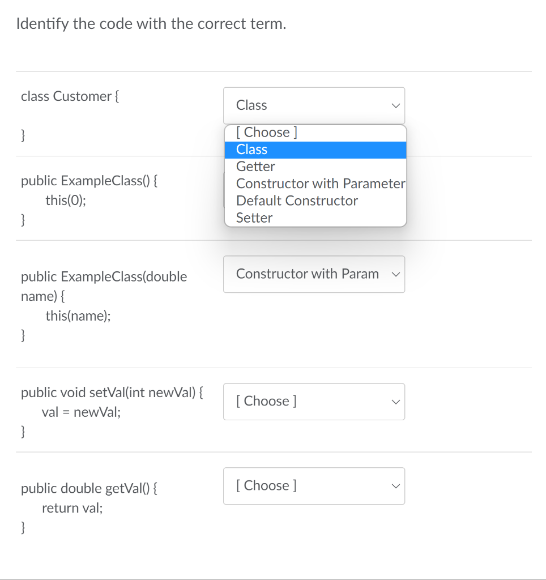
Task: Click the chevron icon on the setVal dropdown
Action: pos(395,402)
